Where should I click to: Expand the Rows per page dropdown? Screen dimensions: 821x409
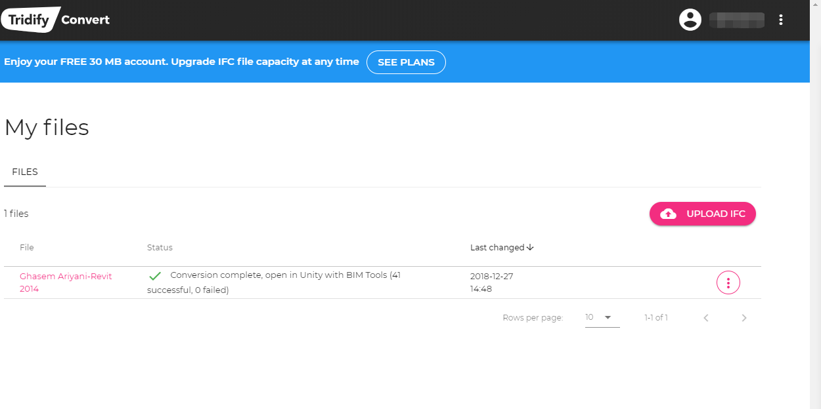(602, 318)
